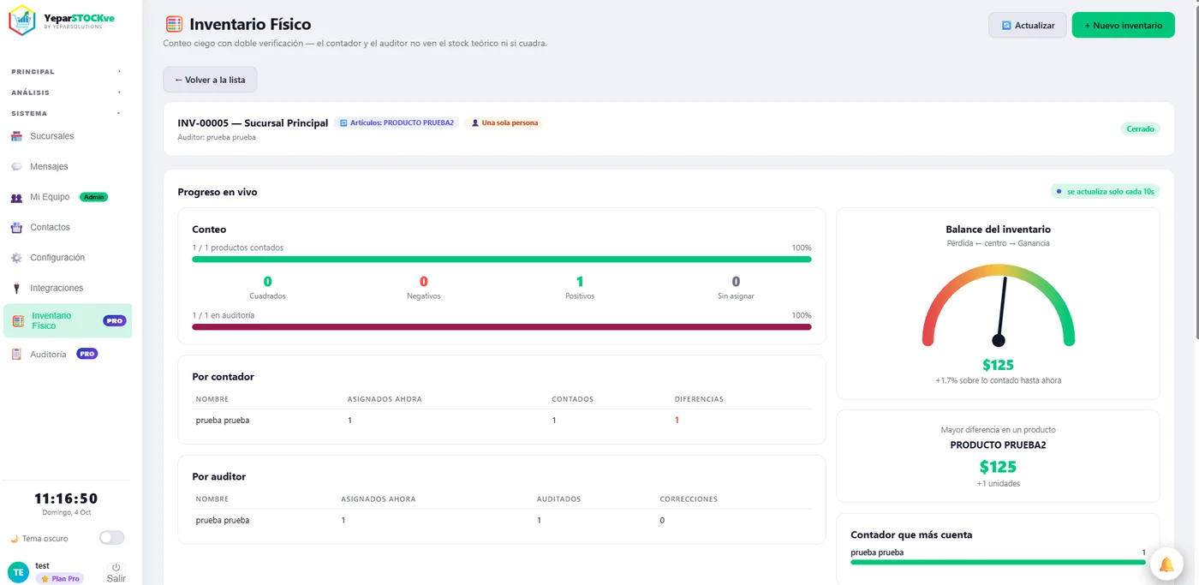Viewport: 1199px width, 585px height.
Task: Click the AUDITADOS column header
Action: 558,499
